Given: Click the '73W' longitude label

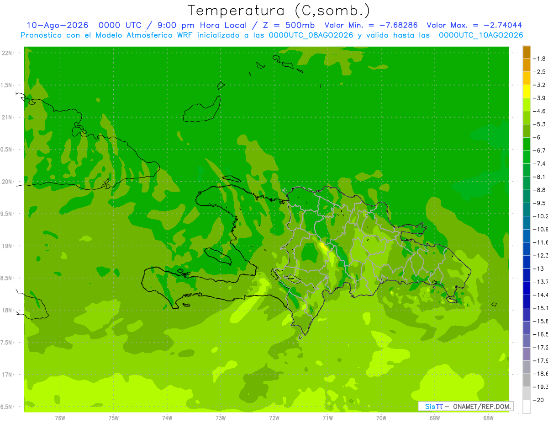Looking at the screenshot, I should pyautogui.click(x=221, y=418).
